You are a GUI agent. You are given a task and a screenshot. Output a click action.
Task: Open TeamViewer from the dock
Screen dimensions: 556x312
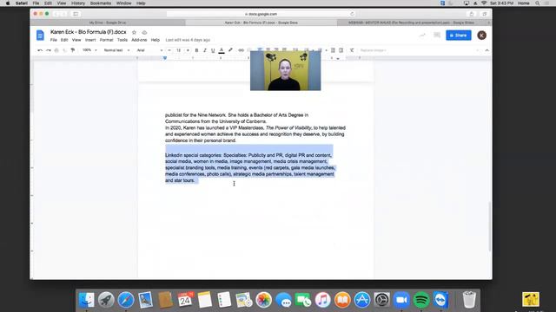[440, 300]
